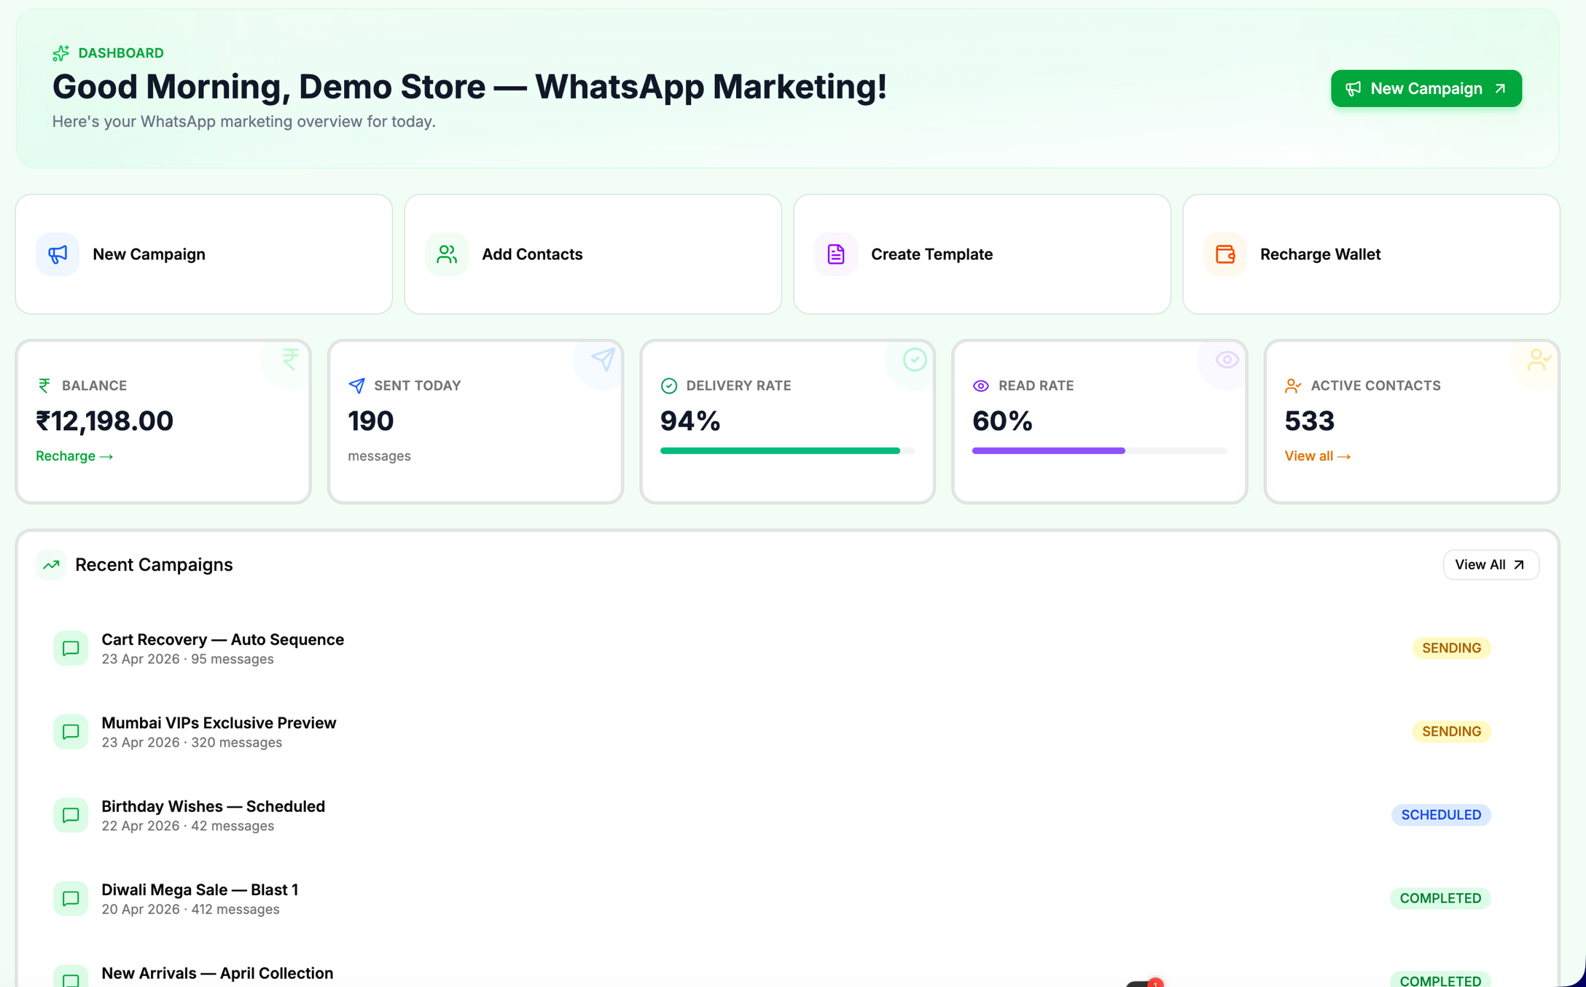The image size is (1586, 987).
Task: Click the ₹12,198.00 balance amount
Action: (105, 421)
